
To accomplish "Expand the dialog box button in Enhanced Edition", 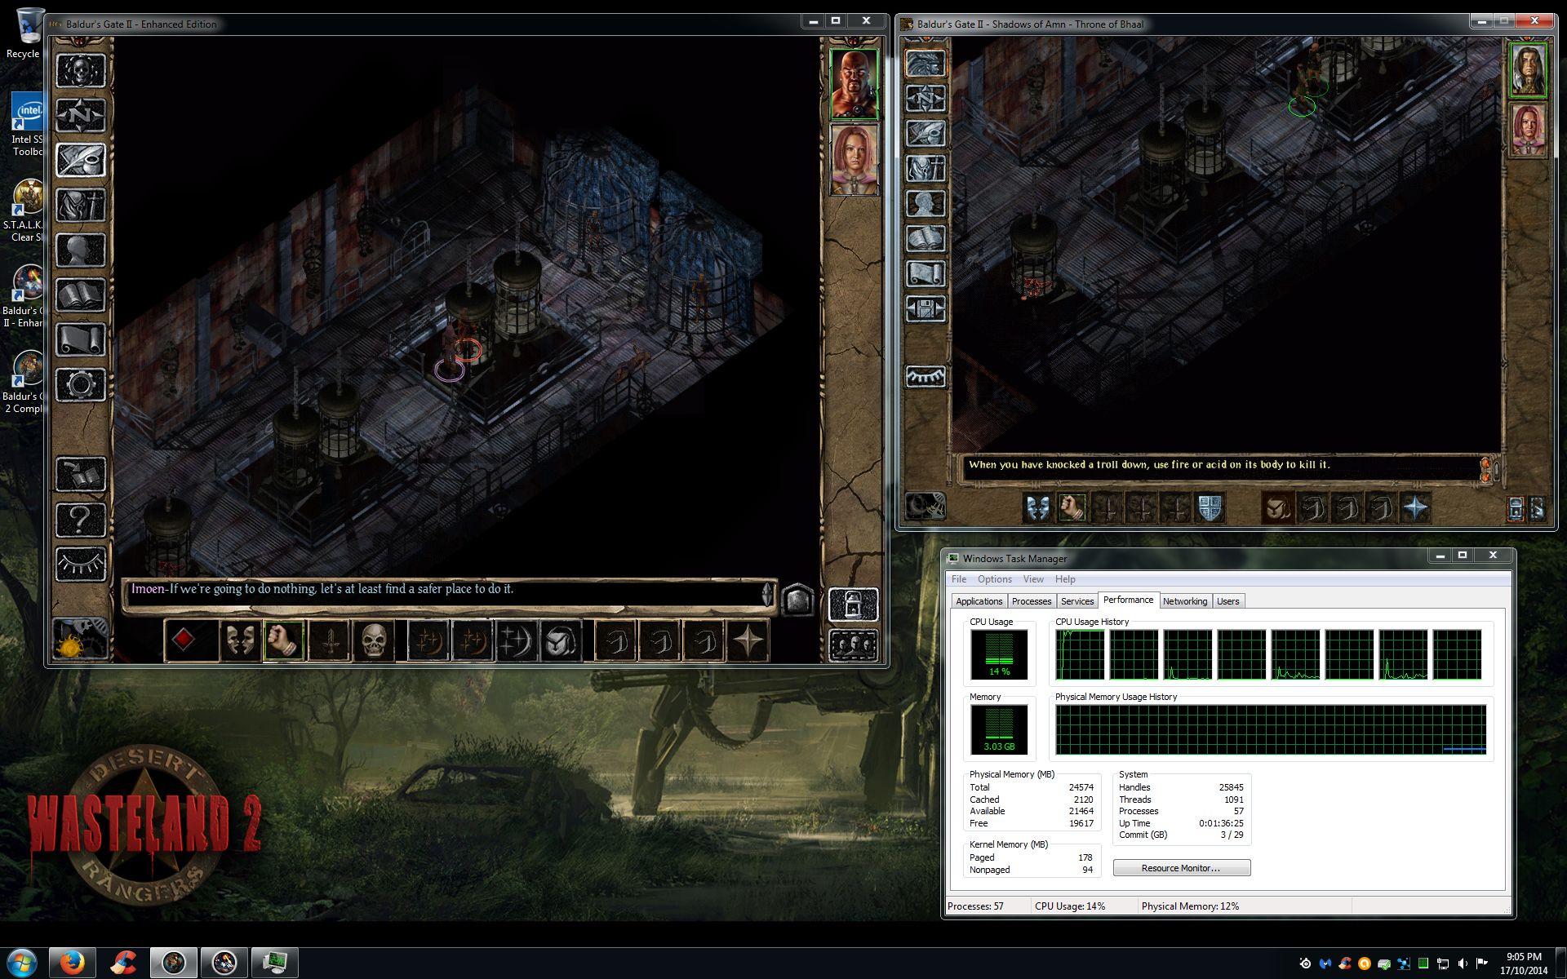I will [x=797, y=600].
